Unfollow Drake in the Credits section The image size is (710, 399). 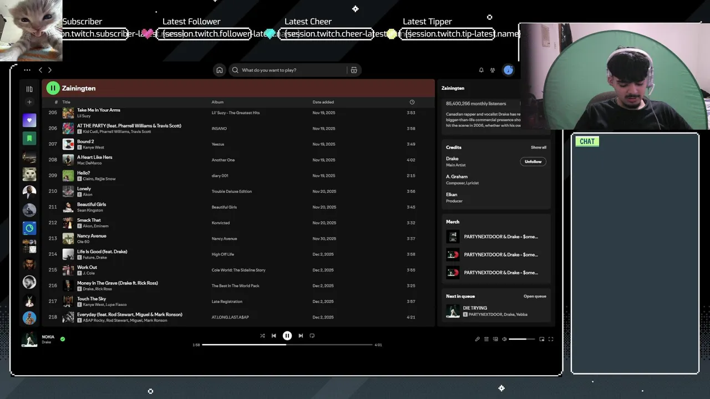click(x=533, y=161)
